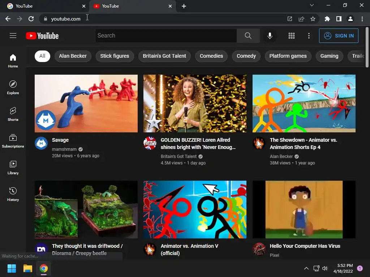Screen dimensions: 370x277
Task: Open YouTube settings three-dot menu
Action: (x=309, y=36)
